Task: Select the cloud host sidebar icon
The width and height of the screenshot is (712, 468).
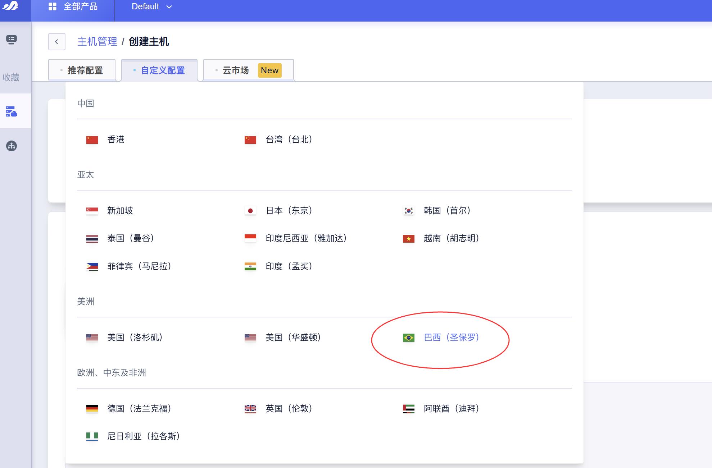Action: [12, 111]
